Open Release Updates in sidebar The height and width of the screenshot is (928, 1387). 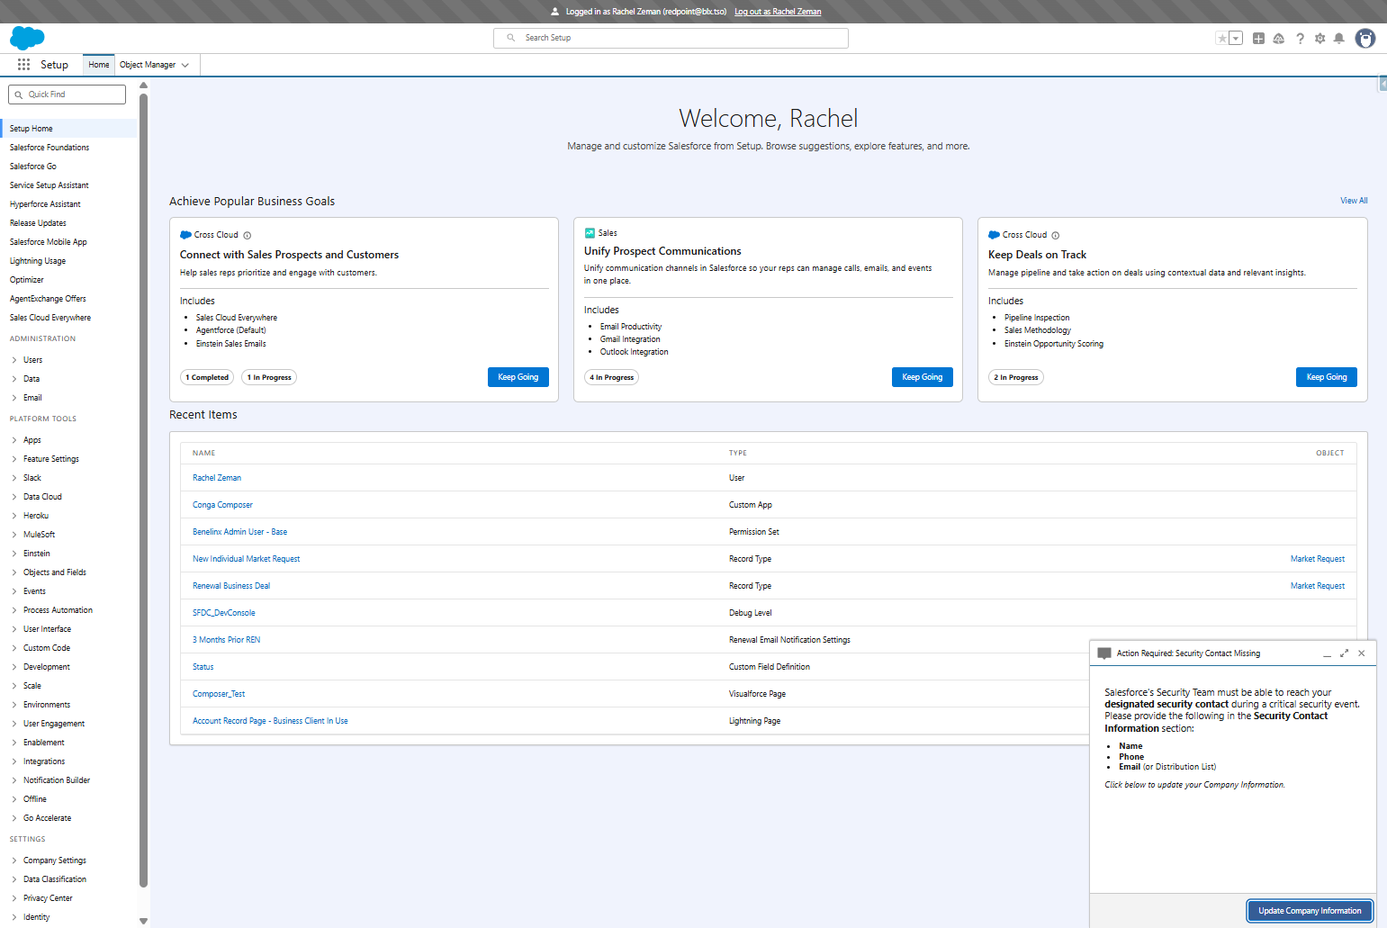pyautogui.click(x=38, y=223)
